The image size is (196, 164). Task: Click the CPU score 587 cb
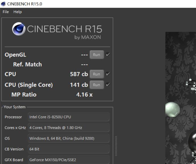tap(79, 74)
